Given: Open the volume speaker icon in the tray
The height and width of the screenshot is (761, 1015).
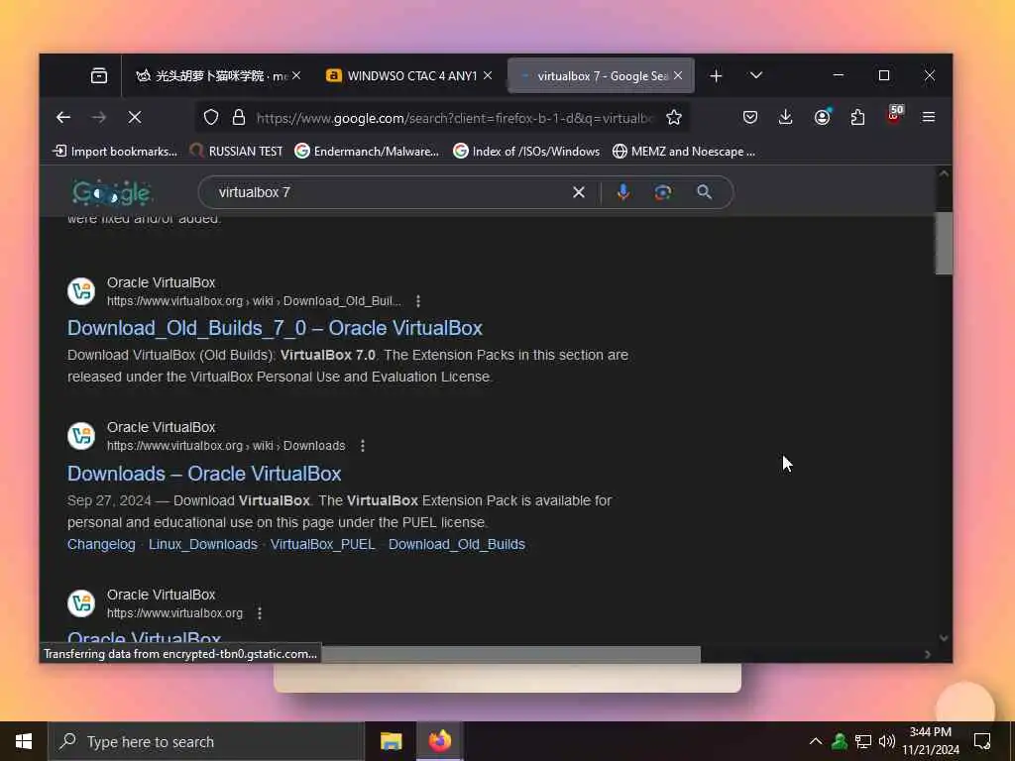Looking at the screenshot, I should click(886, 741).
